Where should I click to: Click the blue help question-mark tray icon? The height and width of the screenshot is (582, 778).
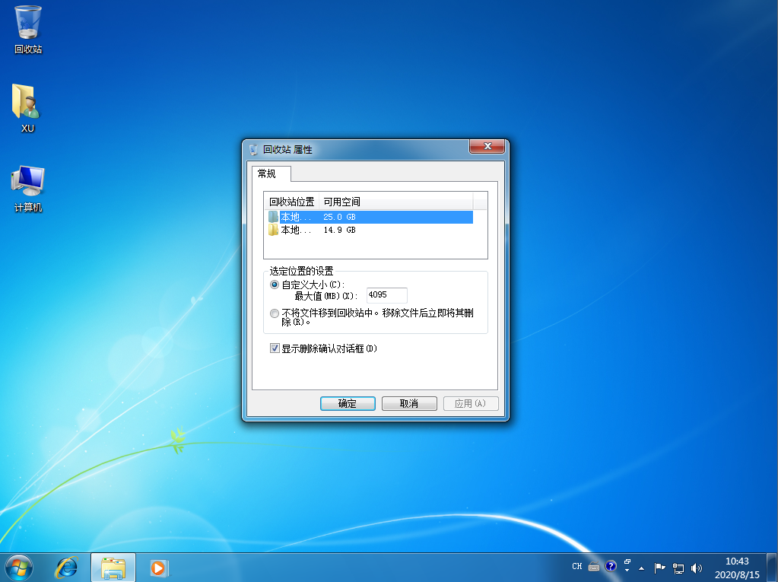point(611,567)
